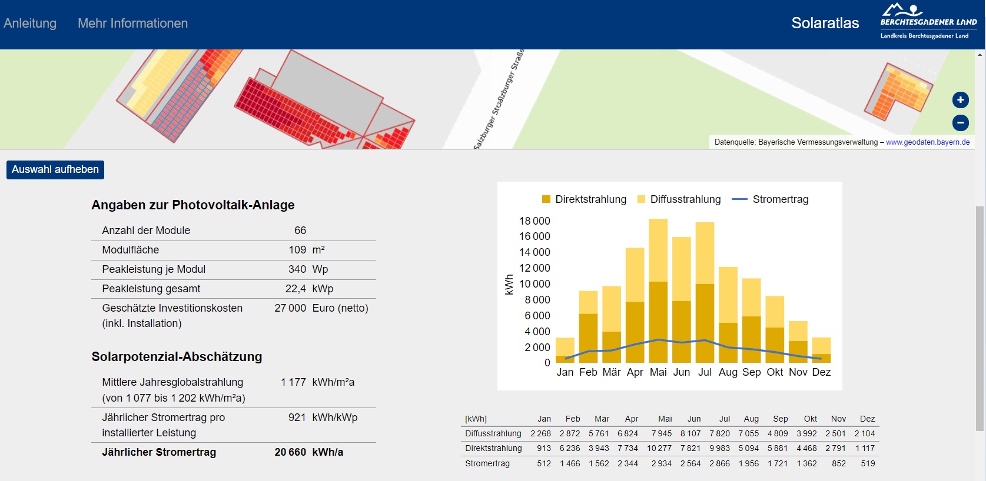The width and height of the screenshot is (986, 481).
Task: Click the vertical page scrollbar thumb
Action: [980, 318]
